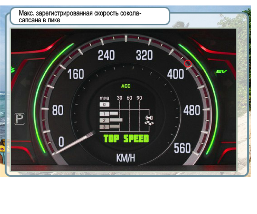The image size is (257, 214).
Task: Click the car drivetrain icon in center display
Action: (149, 120)
